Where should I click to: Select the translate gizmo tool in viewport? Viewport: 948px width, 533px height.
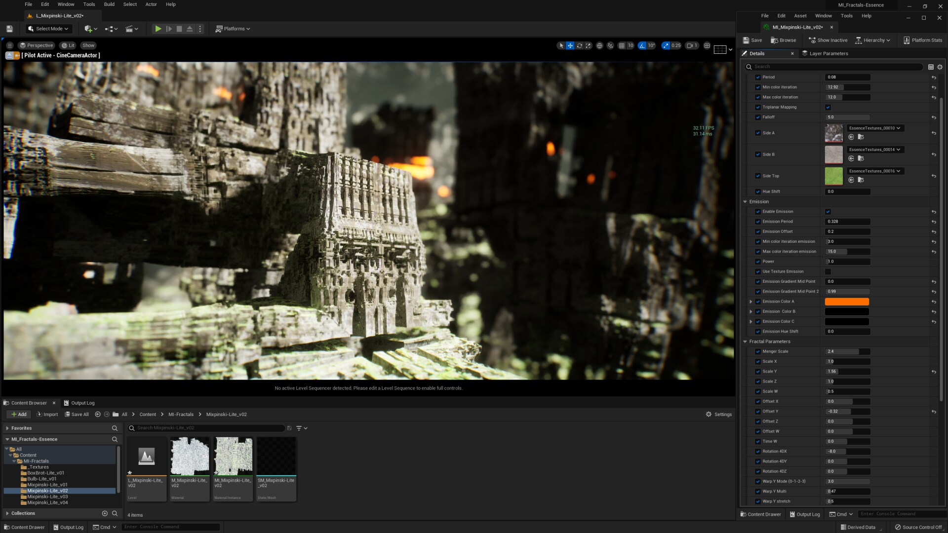pos(570,45)
